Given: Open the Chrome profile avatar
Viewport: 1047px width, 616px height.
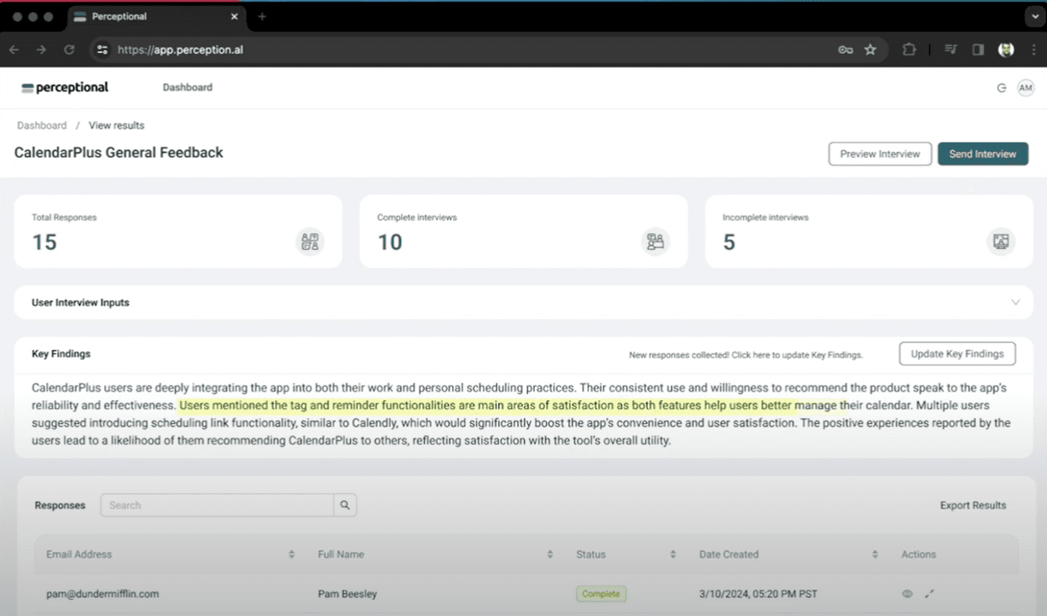Looking at the screenshot, I should tap(1006, 50).
